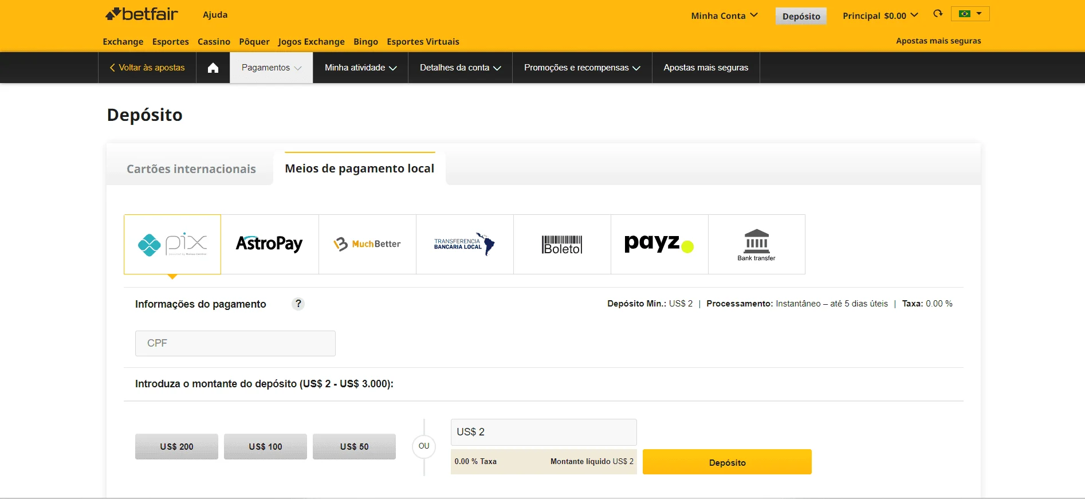Choose Payz payment method

[659, 244]
